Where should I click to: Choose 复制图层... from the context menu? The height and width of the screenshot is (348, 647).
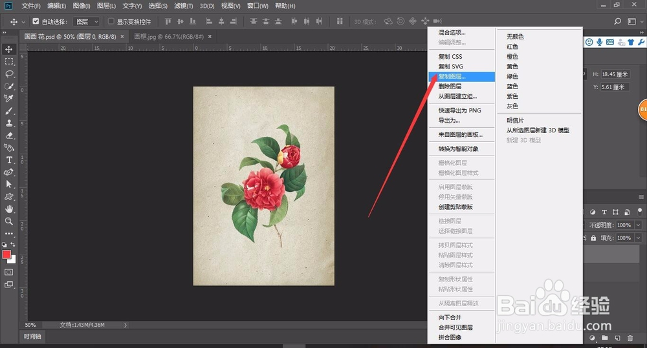[461, 77]
